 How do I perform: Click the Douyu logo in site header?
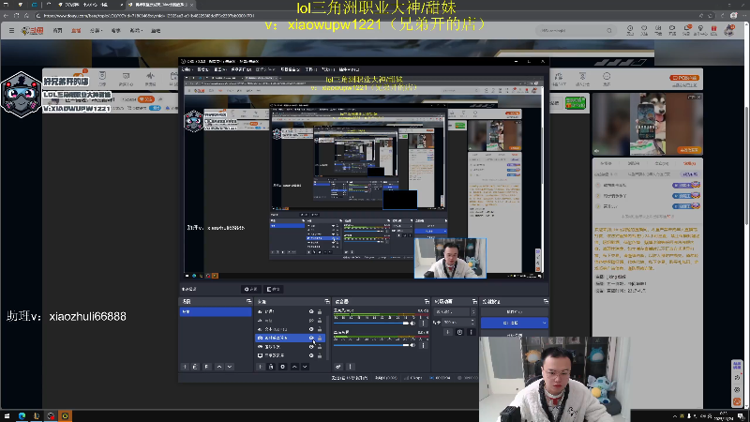33,31
